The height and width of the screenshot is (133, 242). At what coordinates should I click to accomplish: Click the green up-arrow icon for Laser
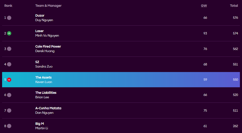9,33
